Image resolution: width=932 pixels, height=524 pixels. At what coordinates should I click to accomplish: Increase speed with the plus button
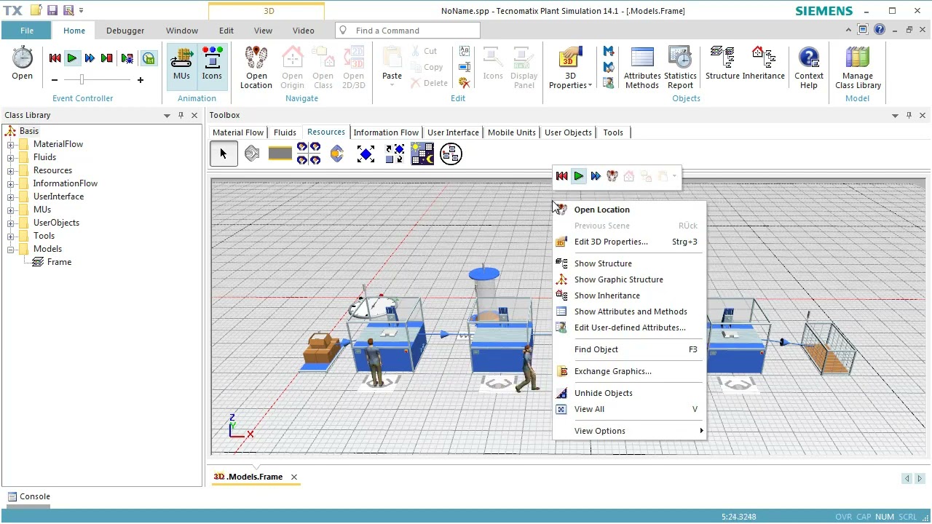click(141, 80)
